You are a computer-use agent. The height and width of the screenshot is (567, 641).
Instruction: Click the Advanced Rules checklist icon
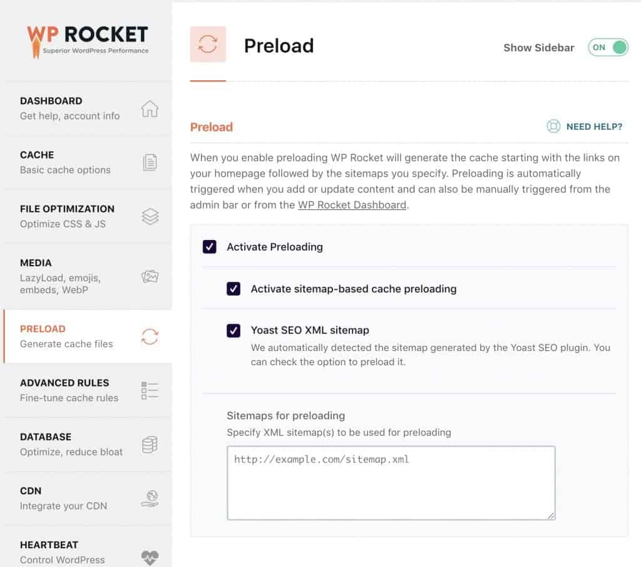coord(150,390)
